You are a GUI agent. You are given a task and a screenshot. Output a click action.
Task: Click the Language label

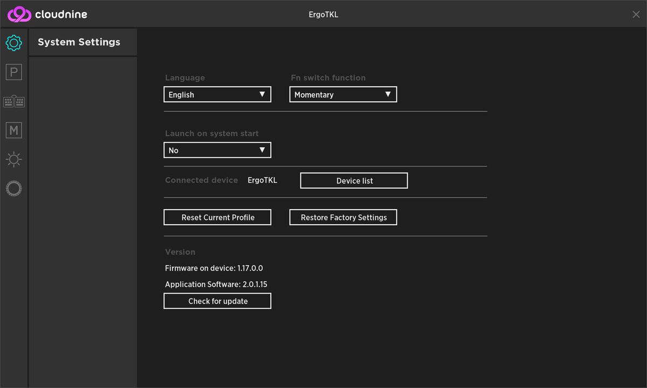point(185,78)
